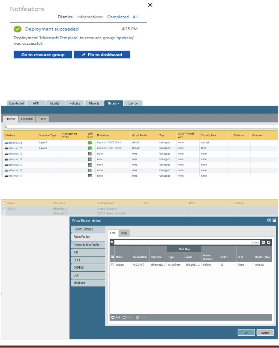This screenshot has width=279, height=348.
Task: Click the green arrow apply filter icon
Action: [263, 242]
